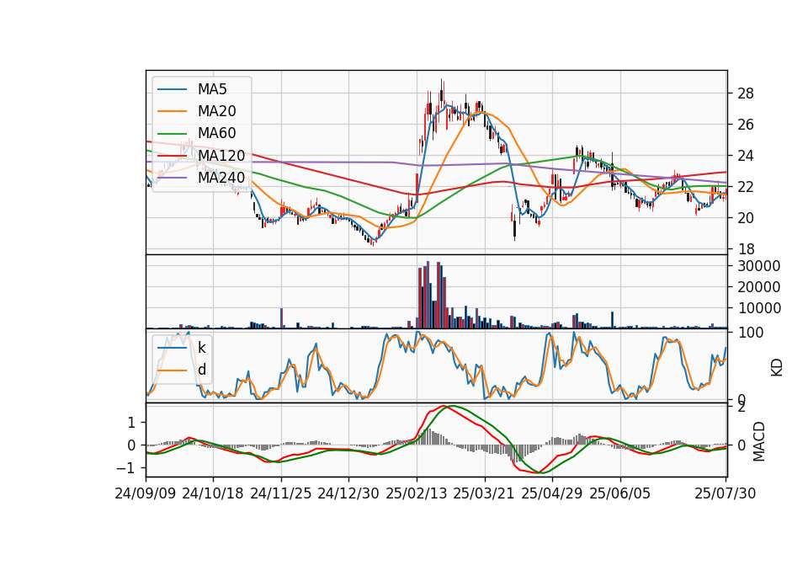Click the 25/04/29 date axis label
808x581 pixels.
pyautogui.click(x=552, y=494)
